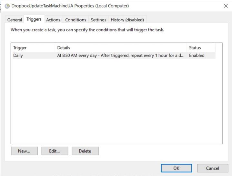Switch to the General tab
232x176 pixels.
click(x=15, y=20)
